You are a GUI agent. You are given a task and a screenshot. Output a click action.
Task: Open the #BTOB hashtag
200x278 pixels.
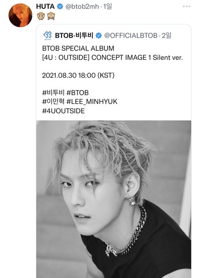click(77, 93)
